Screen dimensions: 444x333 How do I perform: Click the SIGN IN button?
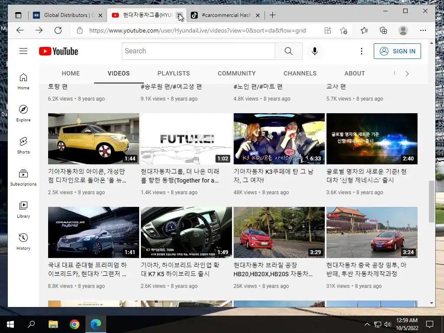point(397,51)
